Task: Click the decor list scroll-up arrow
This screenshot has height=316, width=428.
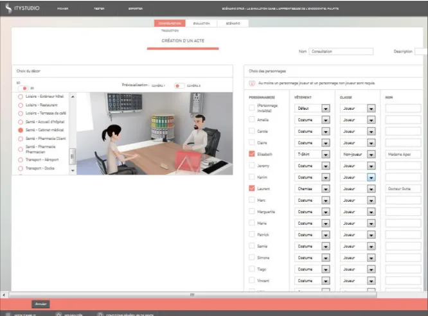Action: 73,96
